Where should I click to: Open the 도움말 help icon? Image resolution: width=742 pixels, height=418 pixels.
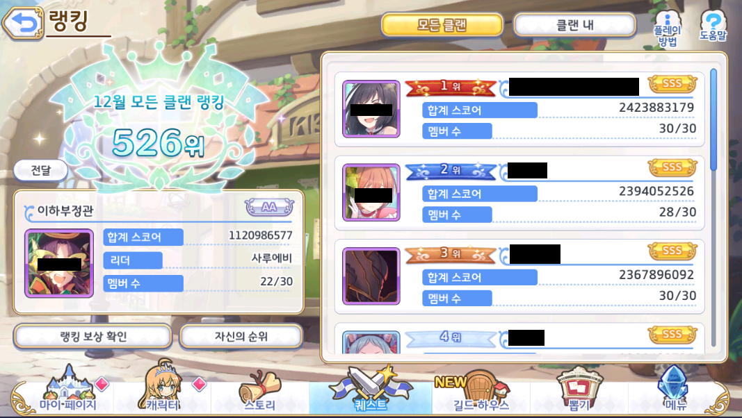(713, 26)
